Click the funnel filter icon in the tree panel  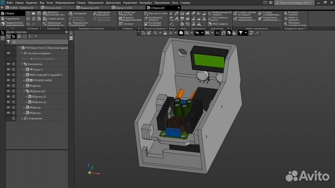tap(8, 42)
